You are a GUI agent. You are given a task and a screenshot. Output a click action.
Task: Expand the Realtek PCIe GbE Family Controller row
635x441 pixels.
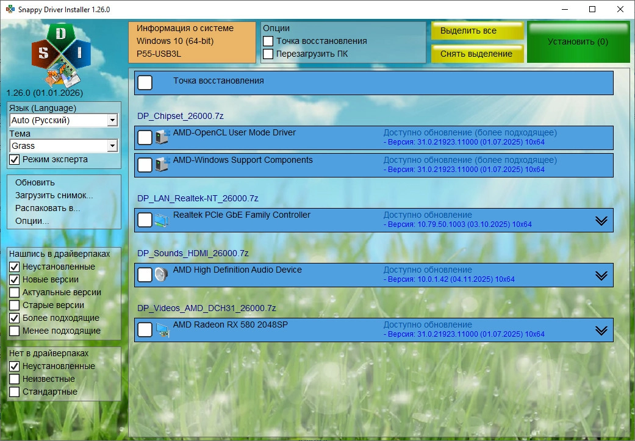point(601,220)
